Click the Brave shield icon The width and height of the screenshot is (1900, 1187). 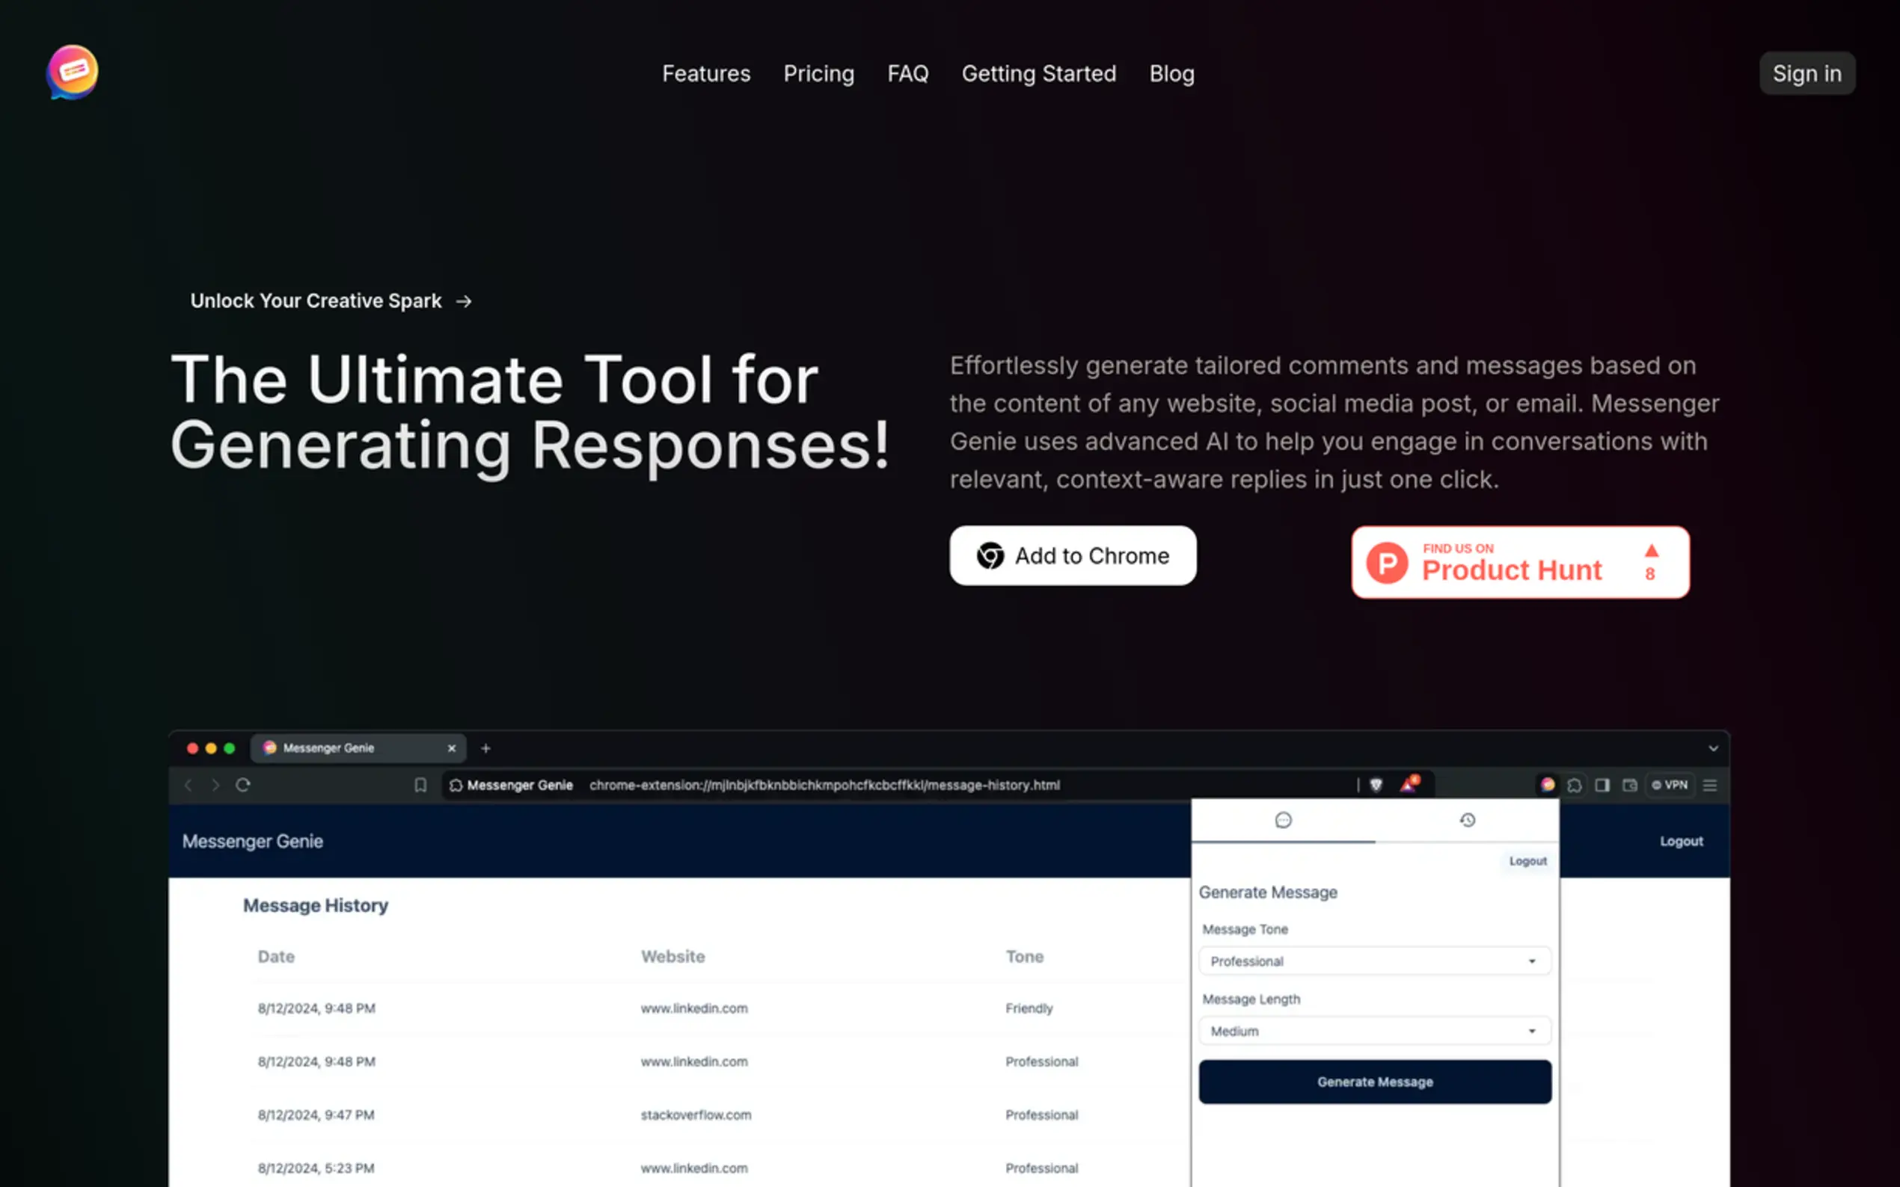click(x=1376, y=785)
